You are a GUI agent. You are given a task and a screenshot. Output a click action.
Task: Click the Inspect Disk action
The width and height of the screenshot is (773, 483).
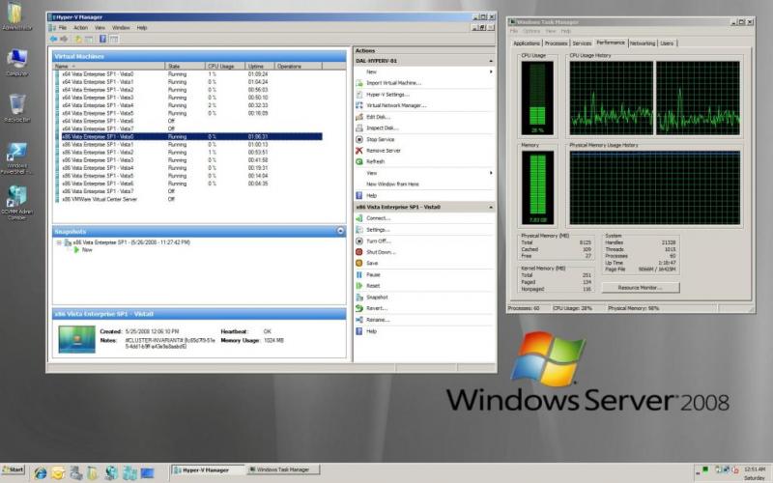[x=382, y=128]
